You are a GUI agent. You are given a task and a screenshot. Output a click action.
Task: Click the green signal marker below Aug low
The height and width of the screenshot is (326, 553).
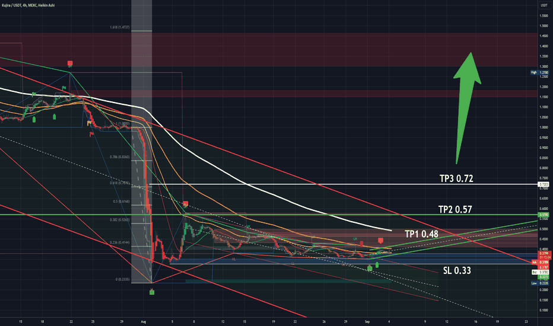(152, 292)
